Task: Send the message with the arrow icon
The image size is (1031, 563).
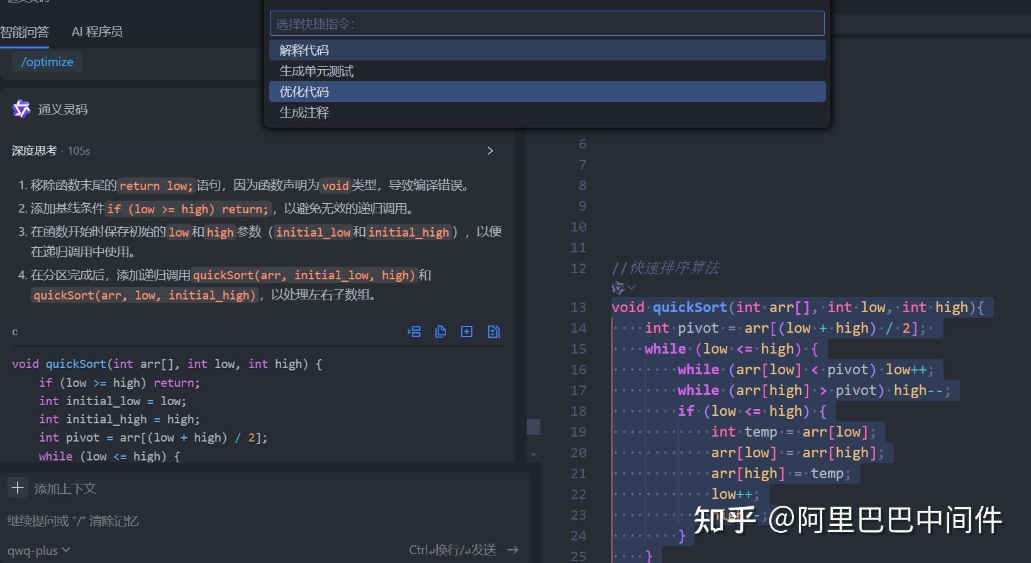Action: [x=513, y=550]
